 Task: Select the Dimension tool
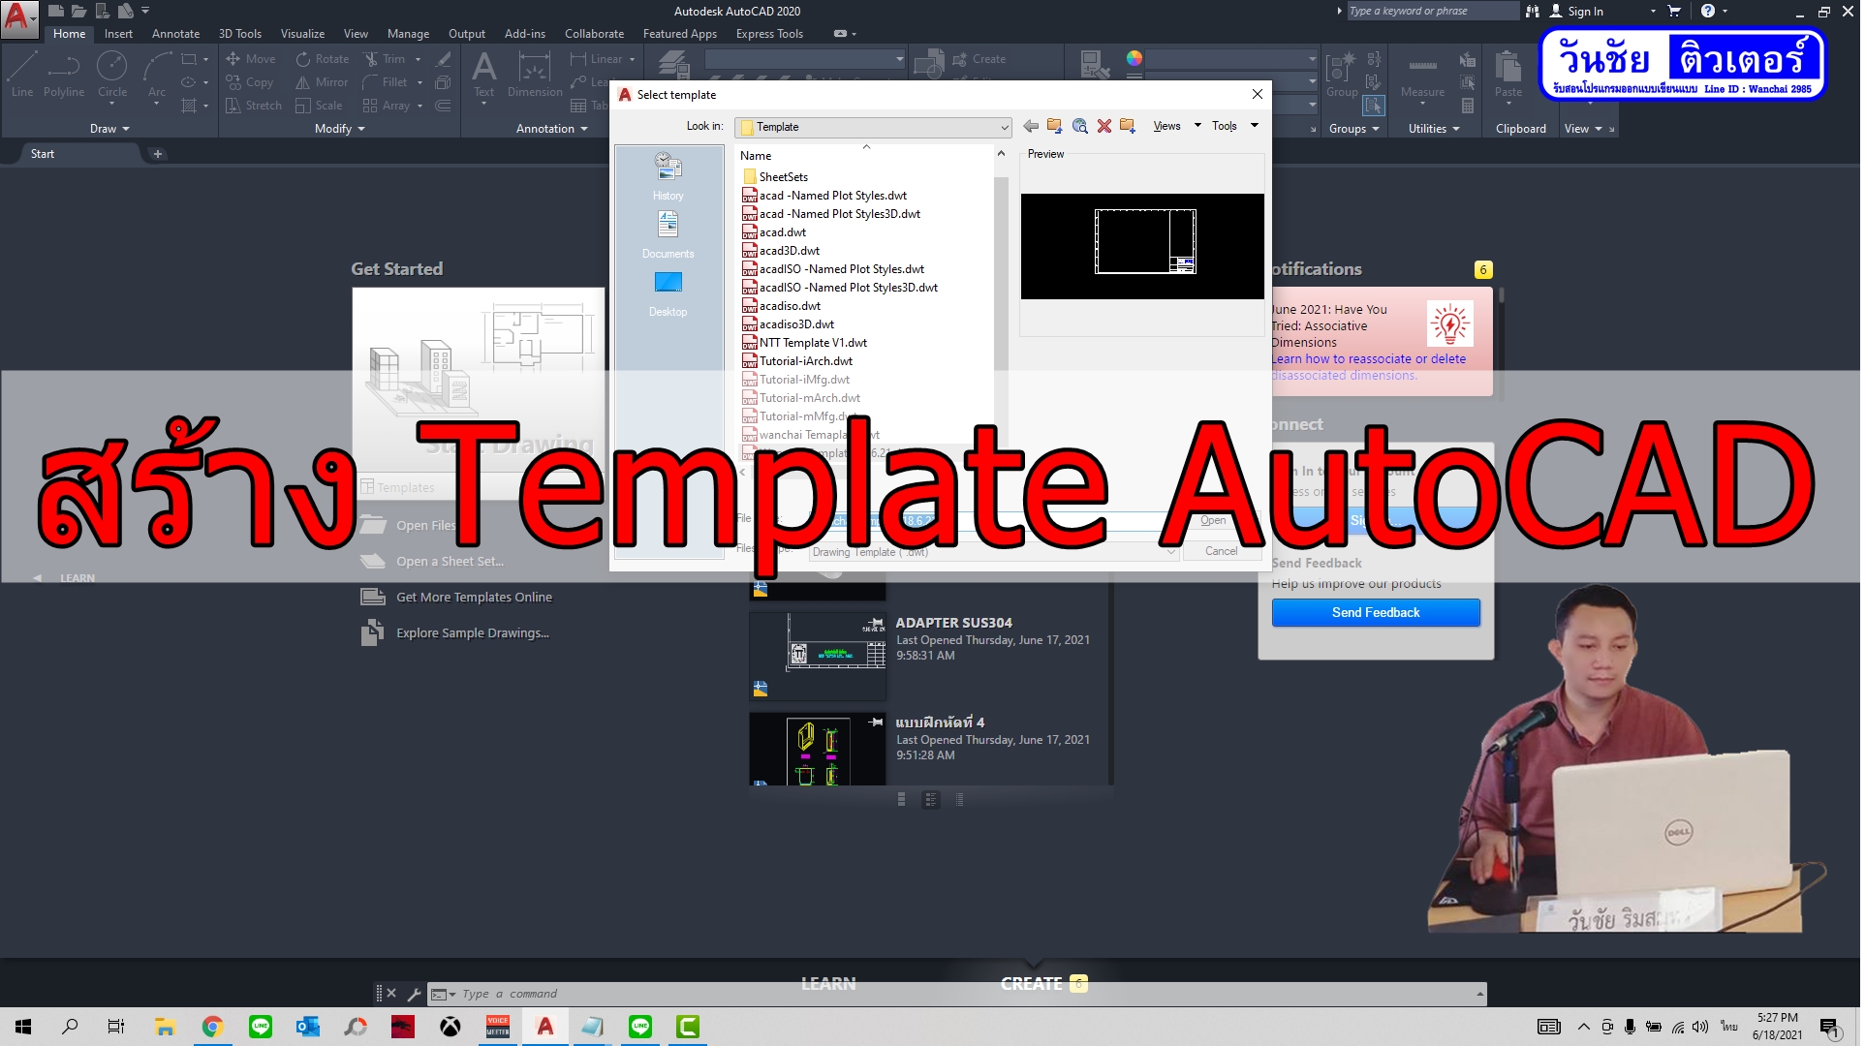click(535, 74)
